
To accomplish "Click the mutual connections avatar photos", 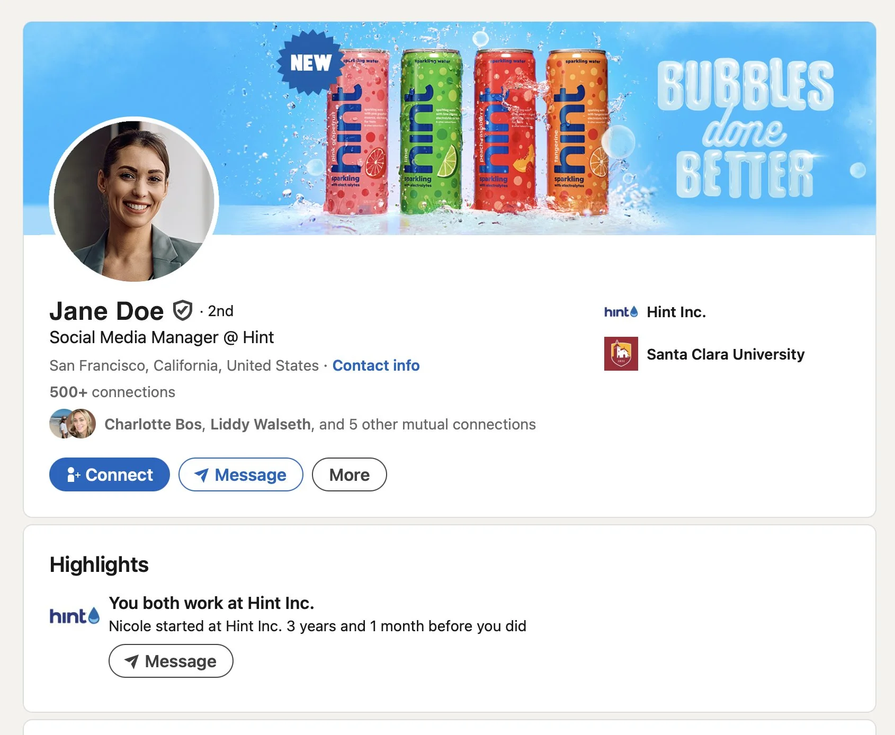I will coord(73,424).
